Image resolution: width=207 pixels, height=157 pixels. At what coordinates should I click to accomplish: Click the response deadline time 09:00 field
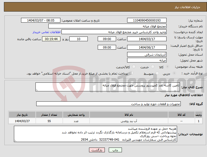107,39
